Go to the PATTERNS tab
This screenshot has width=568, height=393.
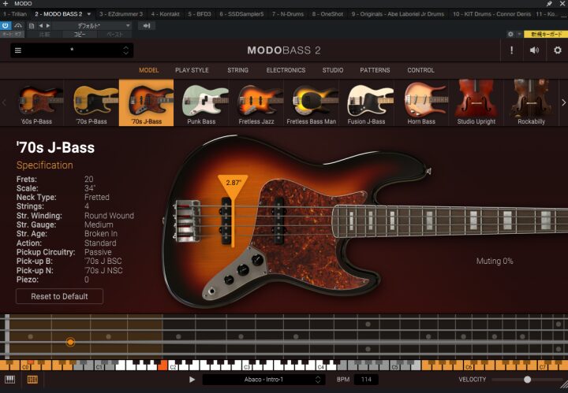[x=375, y=70]
